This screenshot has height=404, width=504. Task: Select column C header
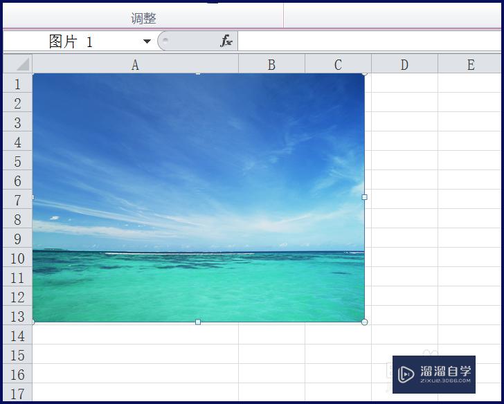(x=338, y=64)
